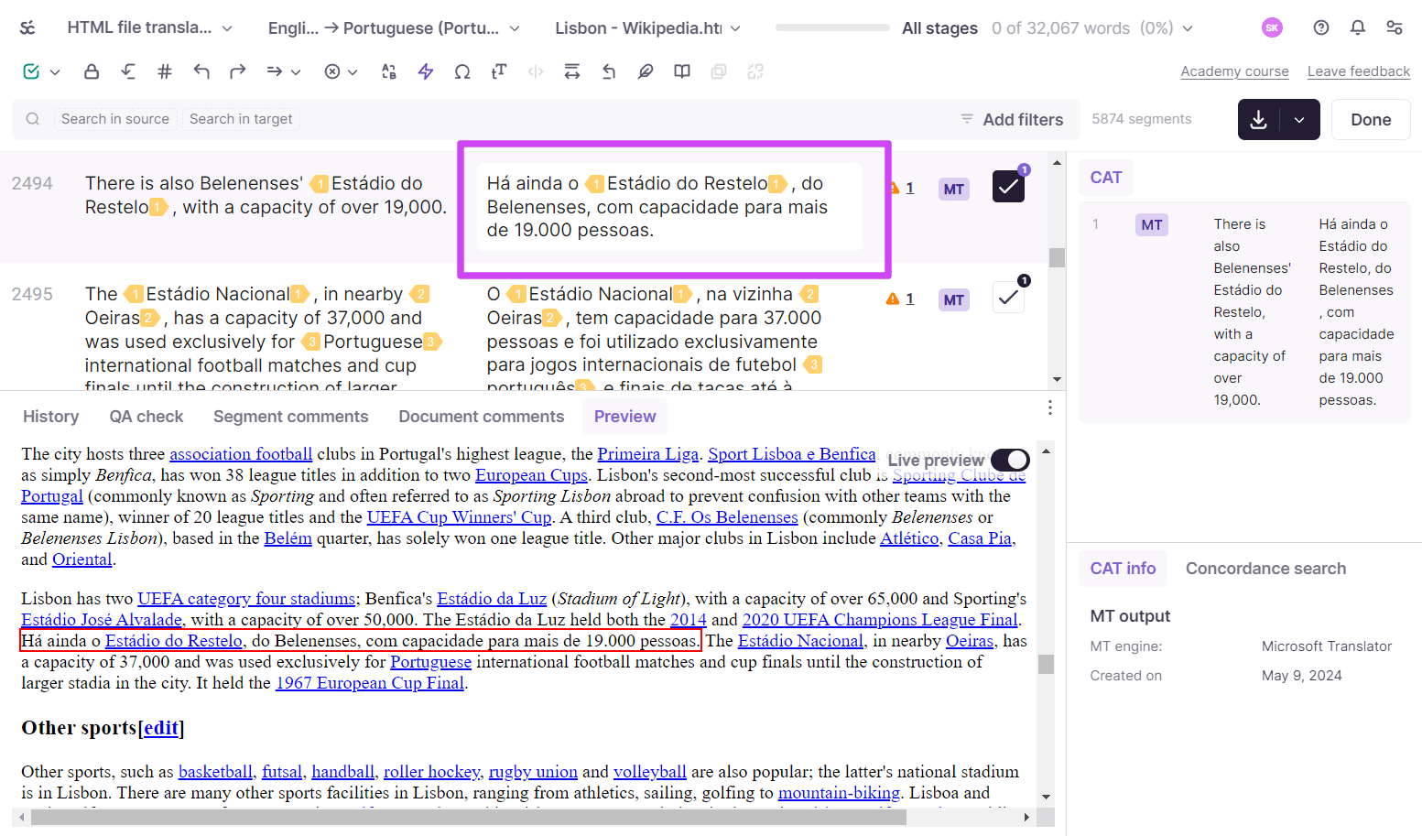The image size is (1422, 836).
Task: Click the A-to-B replace icon
Action: (x=389, y=71)
